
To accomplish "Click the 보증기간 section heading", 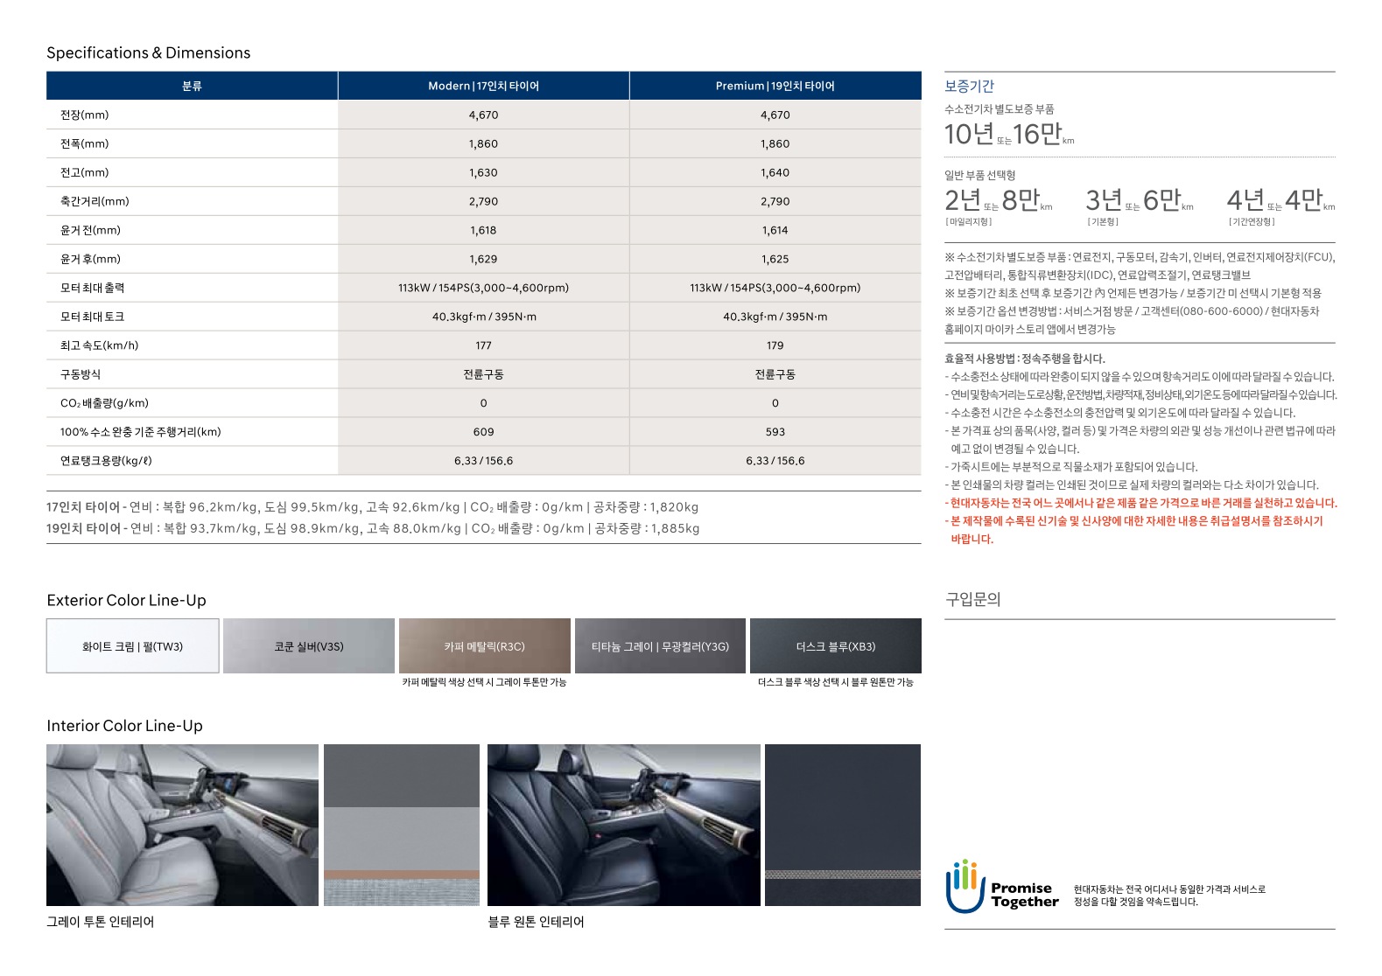I will pos(969,86).
